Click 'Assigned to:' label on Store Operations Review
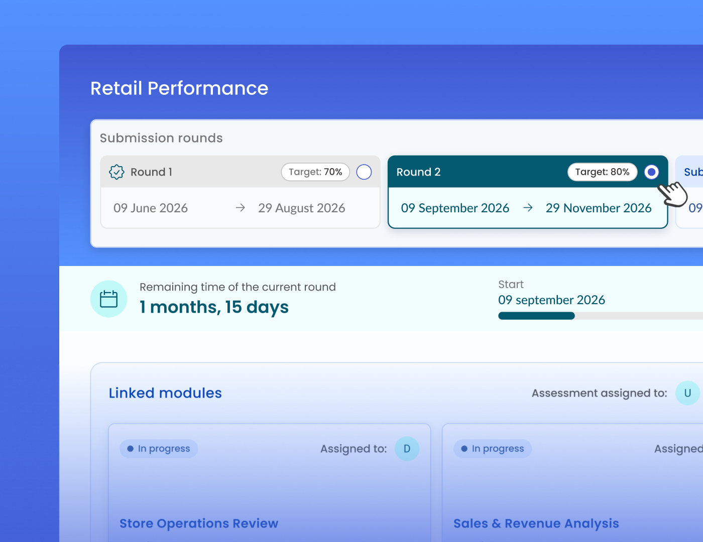The height and width of the screenshot is (542, 703). [x=354, y=449]
